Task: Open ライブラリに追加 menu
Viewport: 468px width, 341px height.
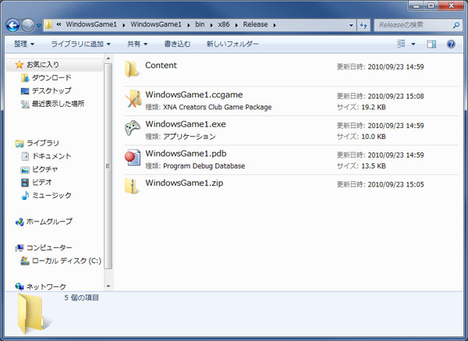Action: tap(81, 44)
